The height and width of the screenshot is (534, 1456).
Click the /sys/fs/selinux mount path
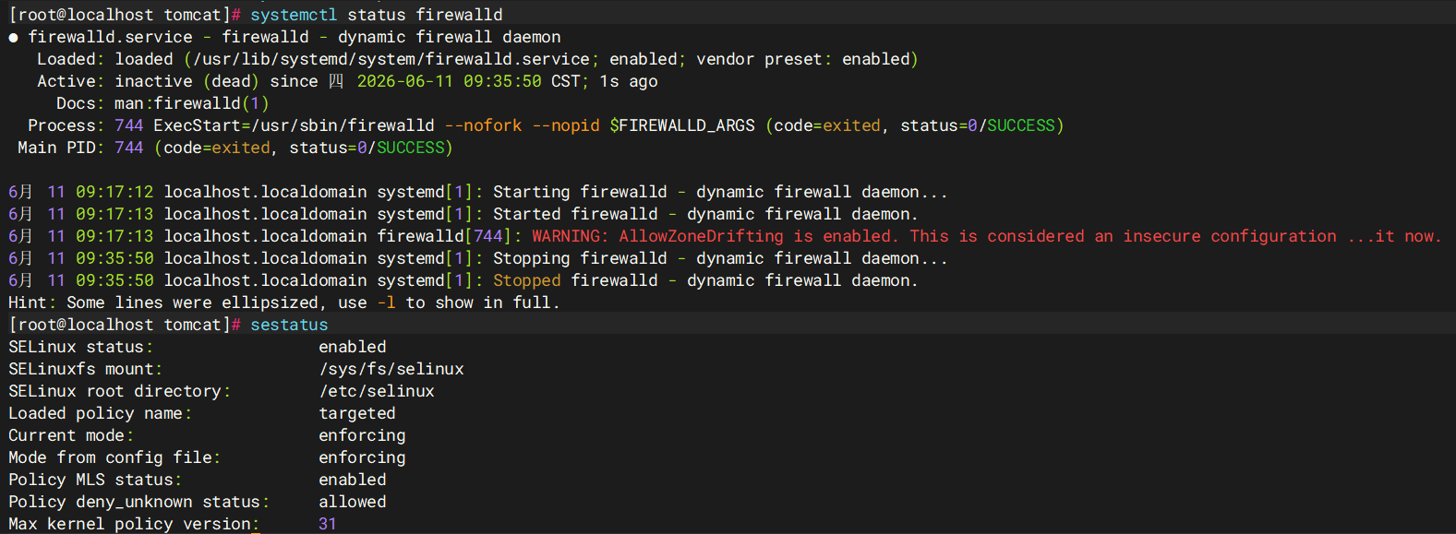[391, 369]
